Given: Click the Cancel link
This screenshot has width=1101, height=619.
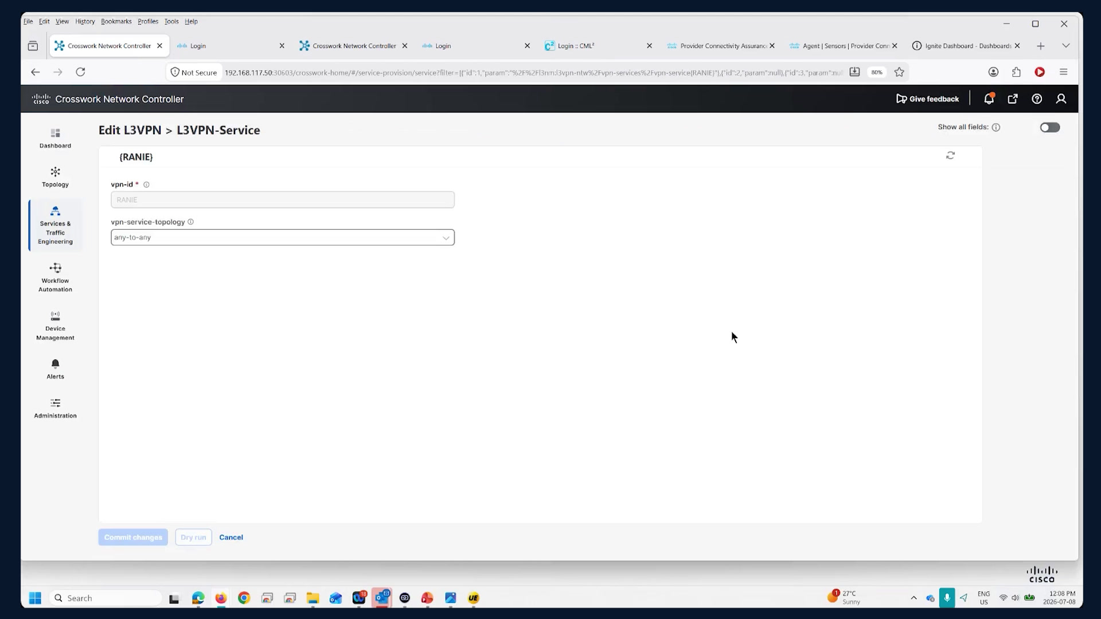Looking at the screenshot, I should click(x=231, y=537).
